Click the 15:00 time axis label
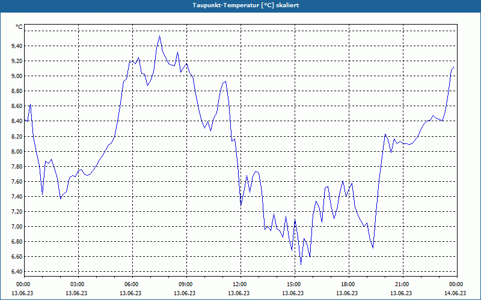This screenshot has height=300, width=481. coord(293,284)
